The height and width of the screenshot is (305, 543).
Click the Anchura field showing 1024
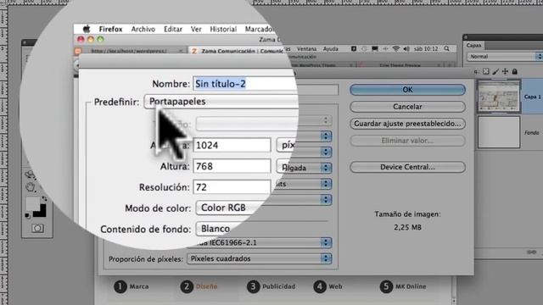[x=232, y=145]
